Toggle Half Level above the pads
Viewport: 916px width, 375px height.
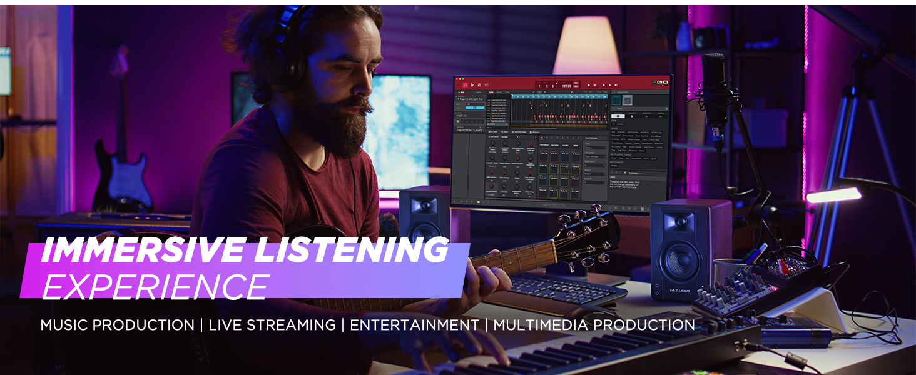pyautogui.click(x=556, y=145)
